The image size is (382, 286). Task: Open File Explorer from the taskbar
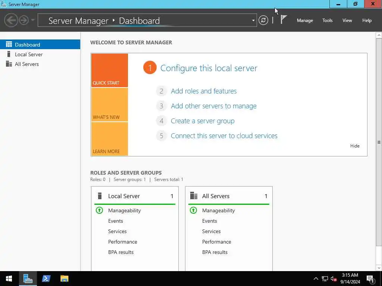64,279
